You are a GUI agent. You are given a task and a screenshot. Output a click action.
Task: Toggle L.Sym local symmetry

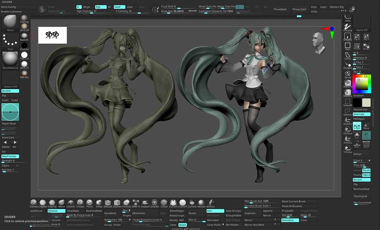357,126
